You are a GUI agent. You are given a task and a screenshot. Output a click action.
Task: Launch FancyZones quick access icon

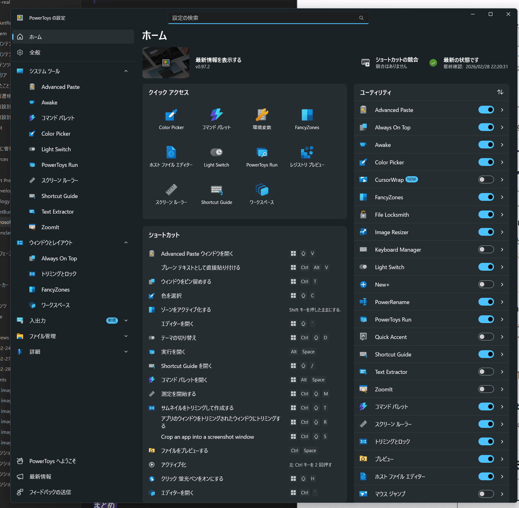pyautogui.click(x=307, y=119)
